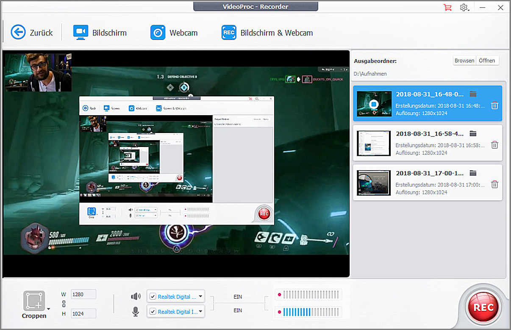
Task: Toggle the microphone Realtek Digital checkbox
Action: pos(153,312)
